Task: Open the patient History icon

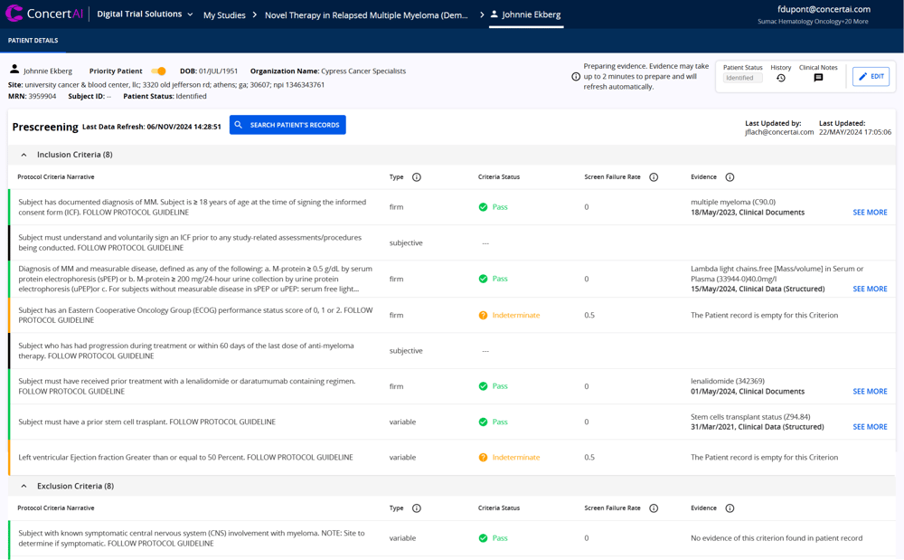Action: 781,79
